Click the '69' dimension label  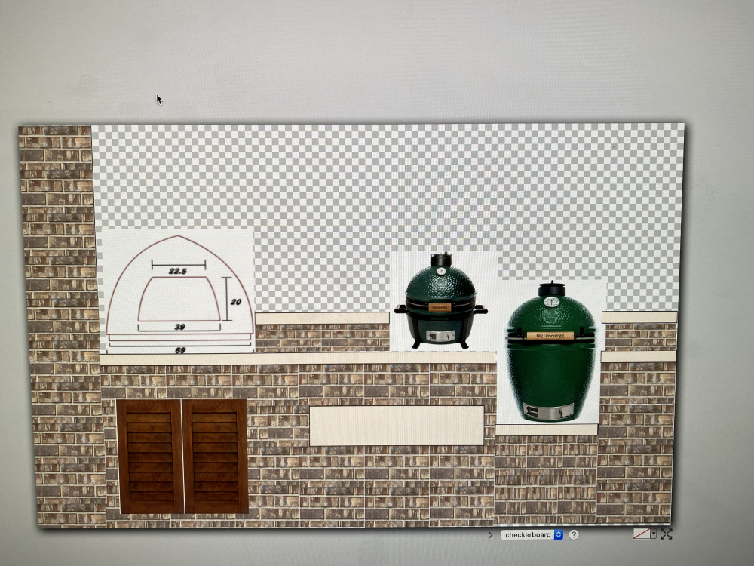[x=180, y=350]
